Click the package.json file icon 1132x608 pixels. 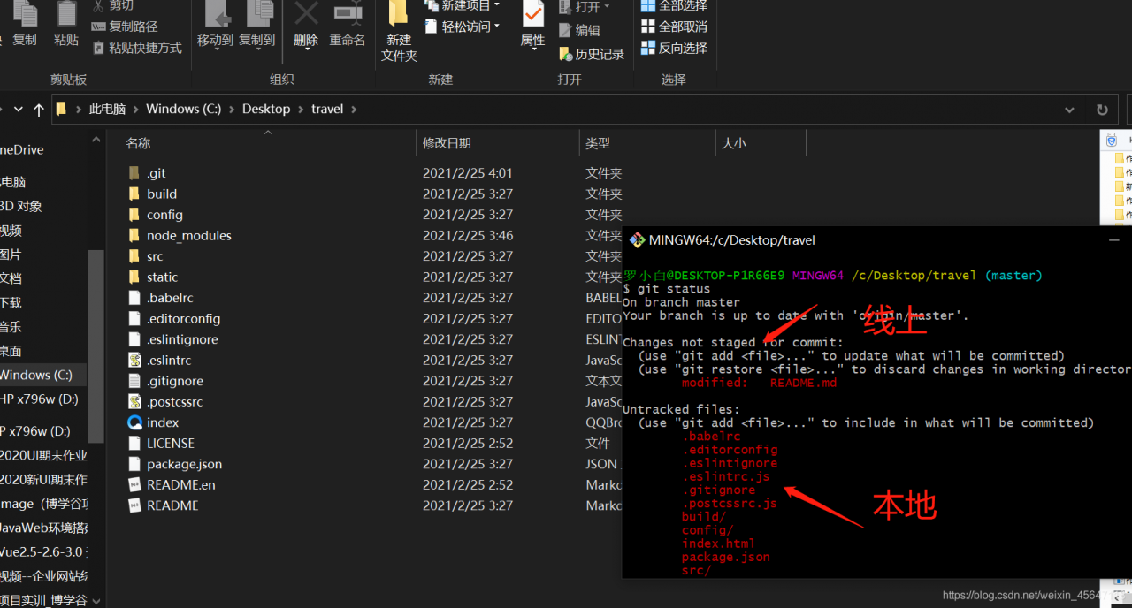coord(134,464)
